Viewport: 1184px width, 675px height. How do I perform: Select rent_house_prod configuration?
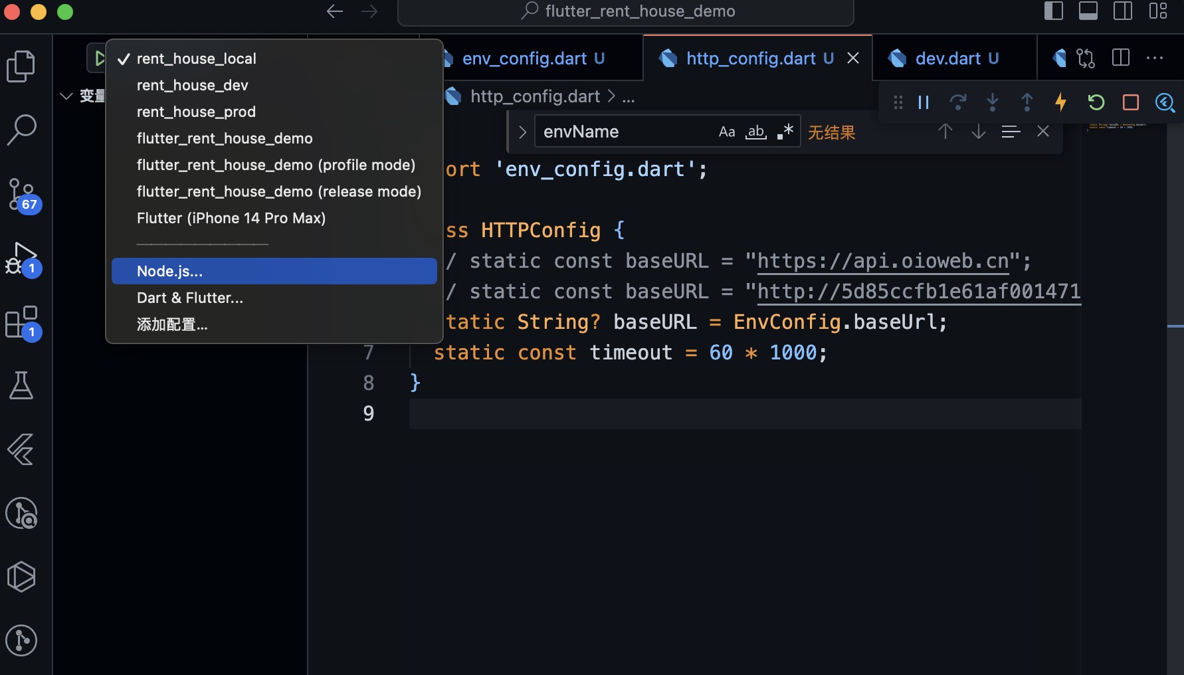(x=274, y=112)
